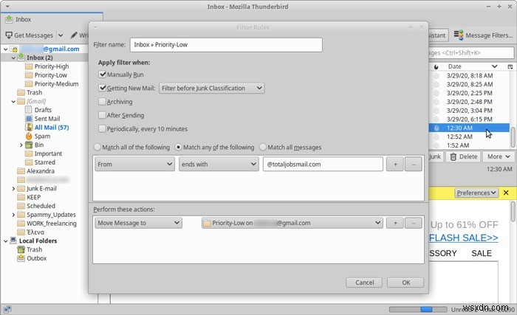The width and height of the screenshot is (517, 315).
Task: Click the Get Messages download icon
Action: (9, 35)
